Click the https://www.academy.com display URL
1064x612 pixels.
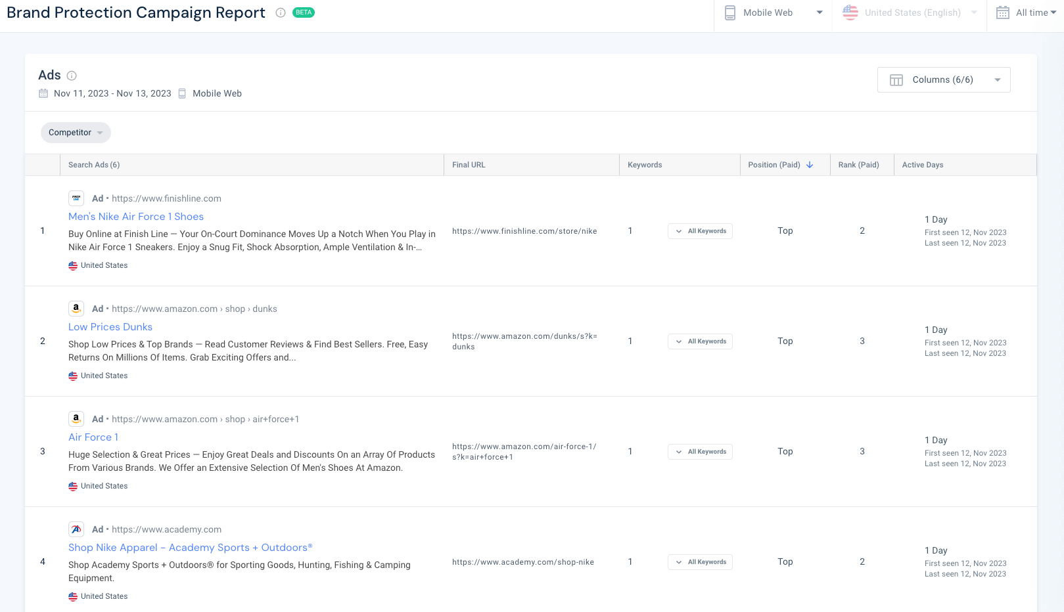(166, 529)
